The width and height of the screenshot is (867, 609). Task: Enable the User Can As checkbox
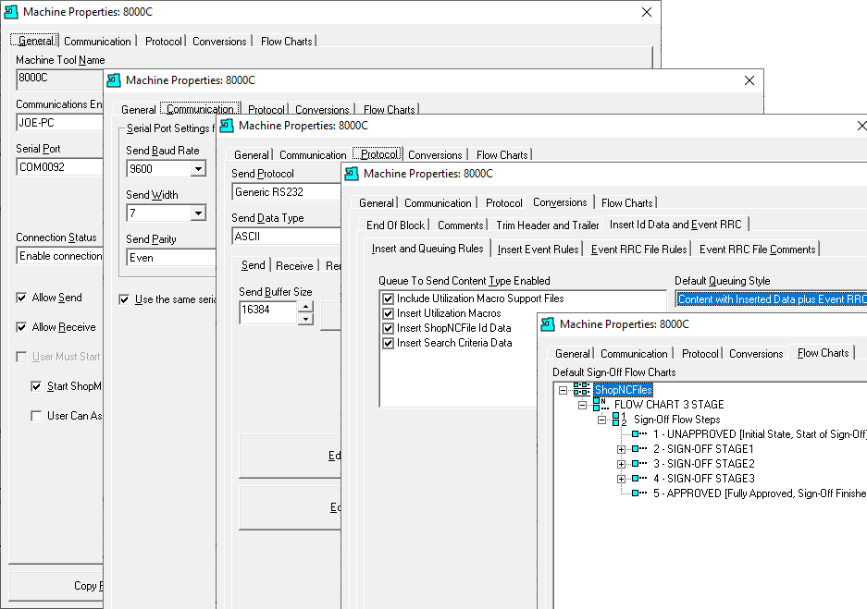click(36, 416)
